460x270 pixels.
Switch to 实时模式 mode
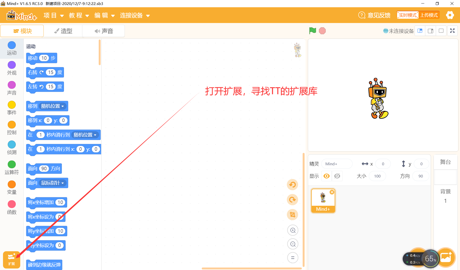(408, 15)
